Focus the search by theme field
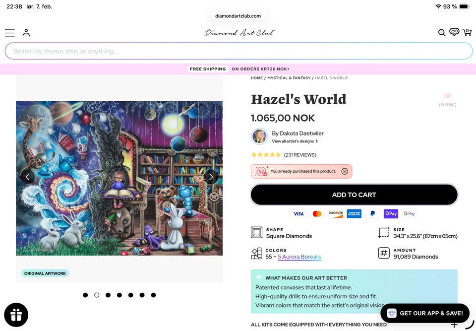 [x=238, y=51]
